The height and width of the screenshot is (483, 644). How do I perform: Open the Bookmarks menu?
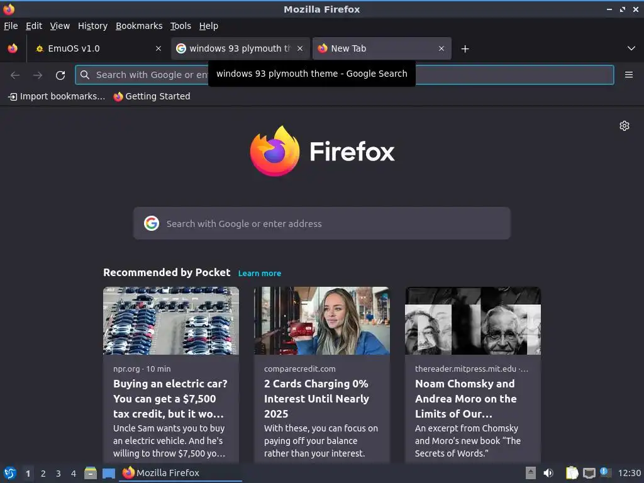[x=139, y=26]
